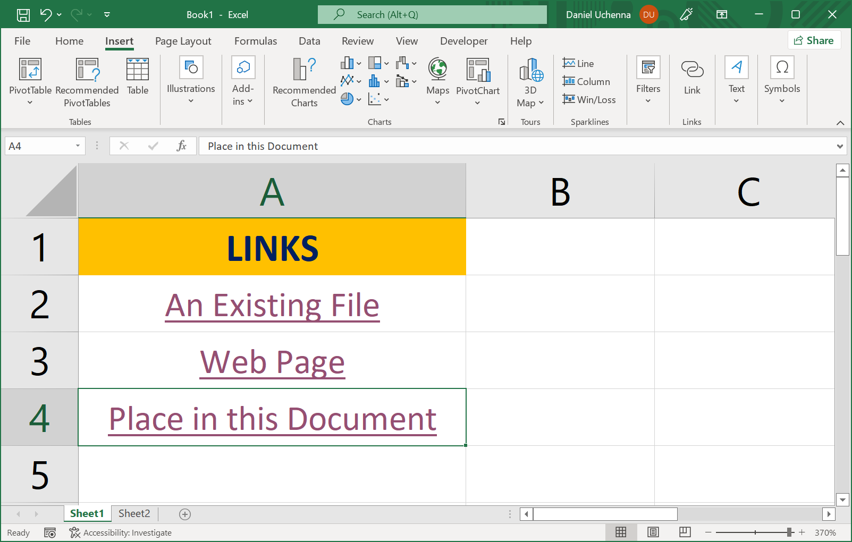852x542 pixels.
Task: Insert a Win/Loss sparkline
Action: point(590,99)
